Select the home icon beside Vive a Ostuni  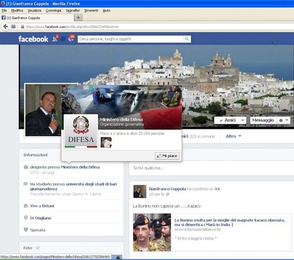(x=26, y=206)
